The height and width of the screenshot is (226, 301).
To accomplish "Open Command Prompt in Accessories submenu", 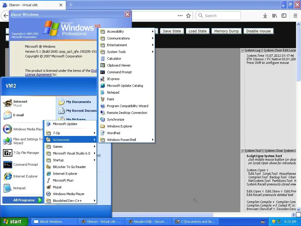I will click(126, 72).
